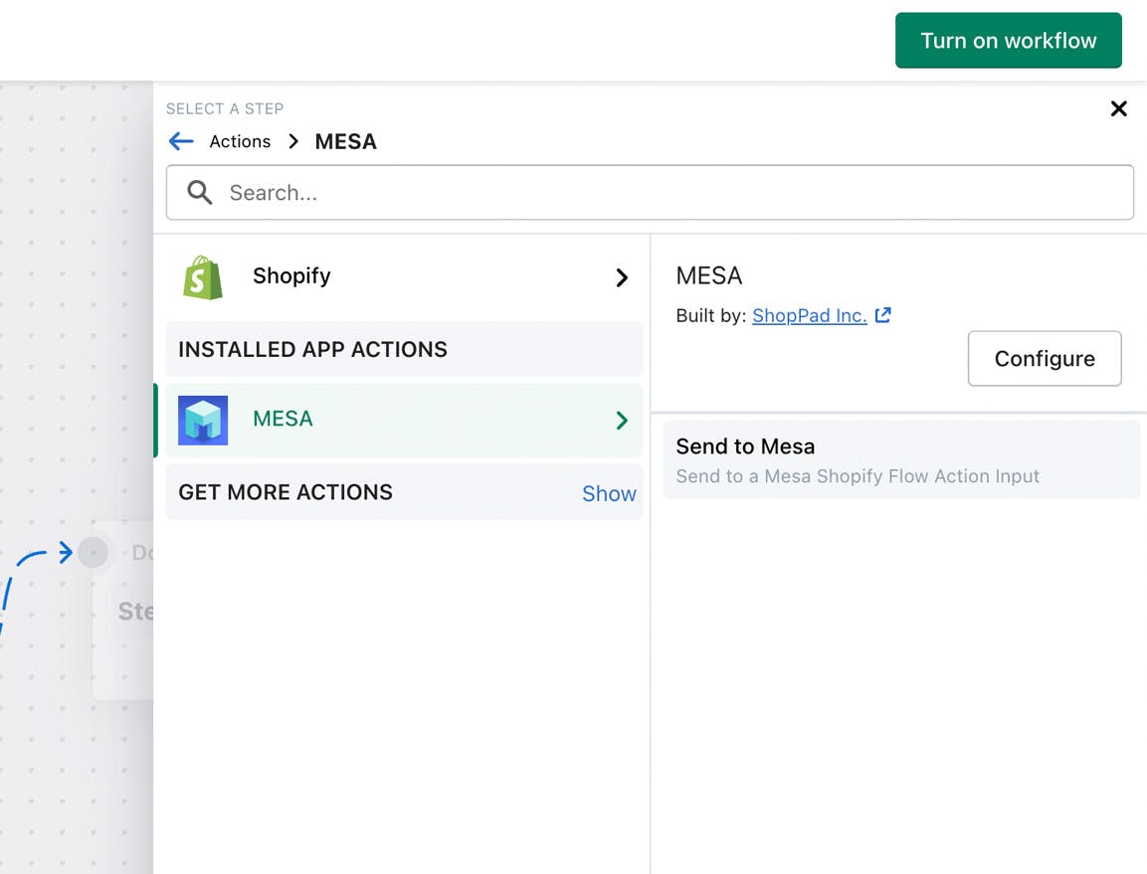
Task: Select the Shopify row label
Action: 291,275
